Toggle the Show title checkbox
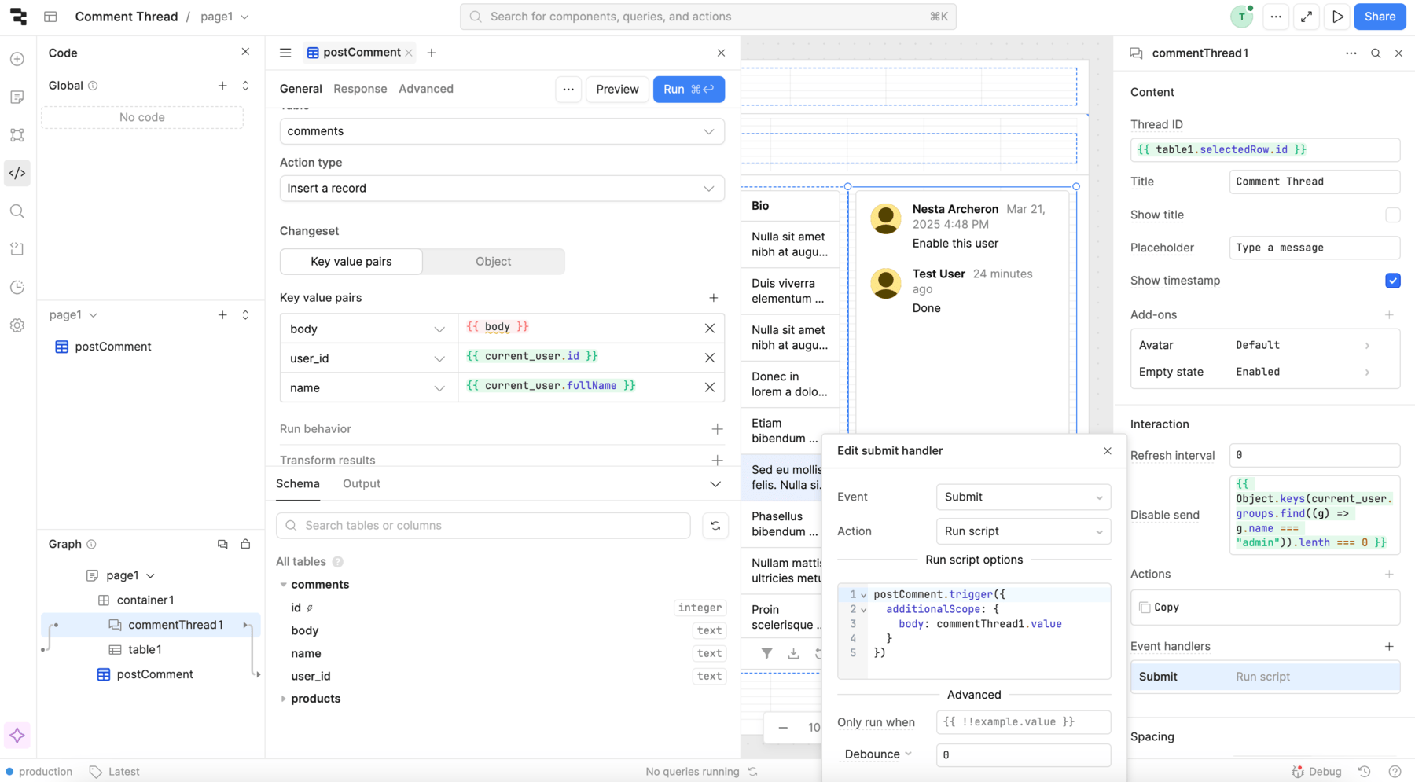Viewport: 1415px width, 782px height. [1393, 215]
